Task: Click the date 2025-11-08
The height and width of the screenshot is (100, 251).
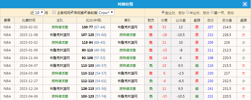Action: [29, 35]
